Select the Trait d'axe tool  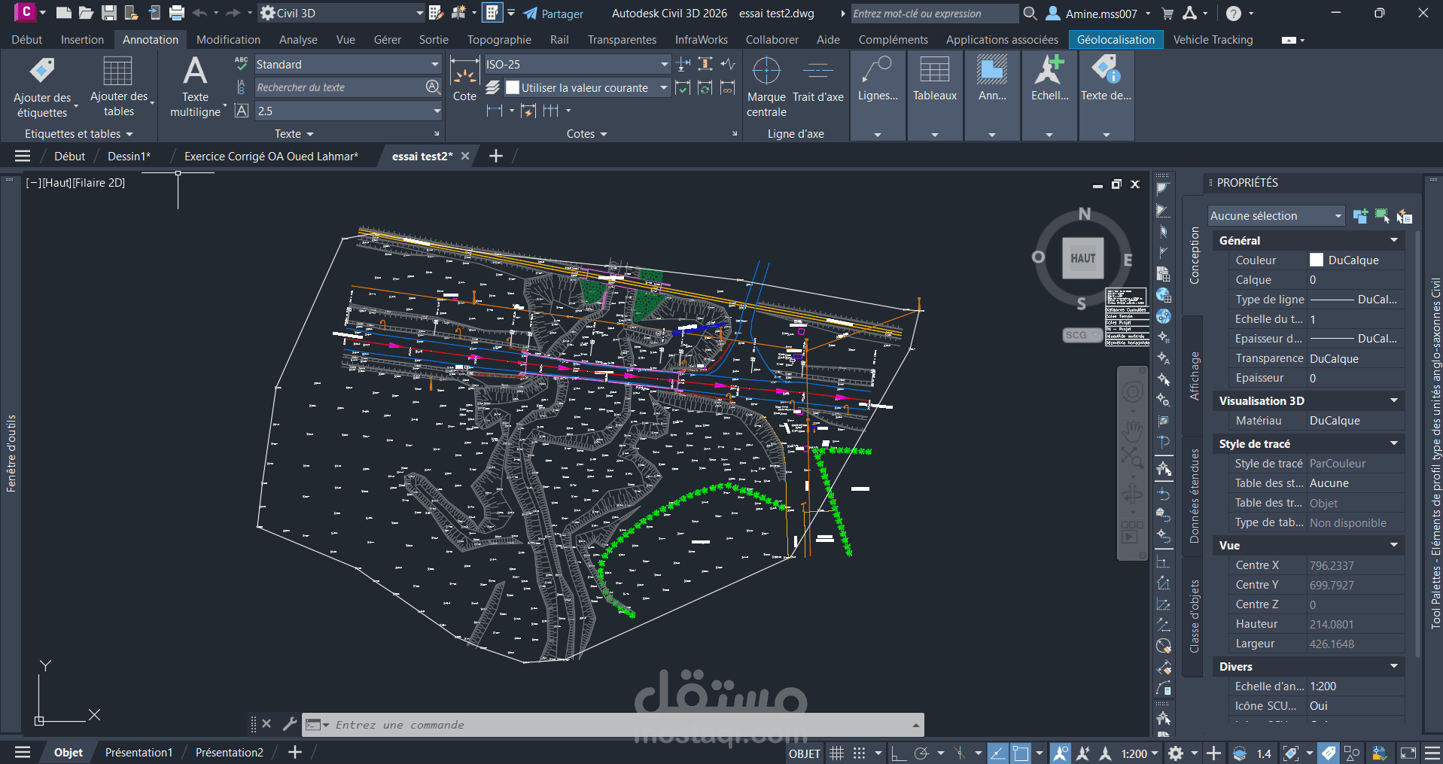pos(817,79)
